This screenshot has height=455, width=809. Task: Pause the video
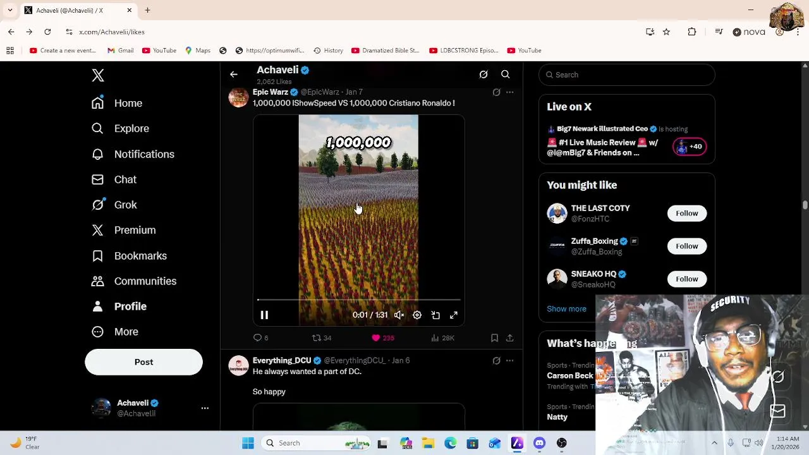(x=264, y=315)
